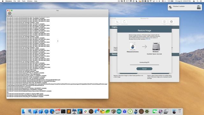The image size is (204, 115).
Task: Open Calendar from the Dock
Action: coord(58,111)
